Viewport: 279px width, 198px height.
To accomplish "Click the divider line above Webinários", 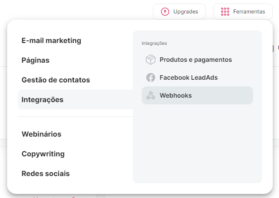I will [75, 117].
